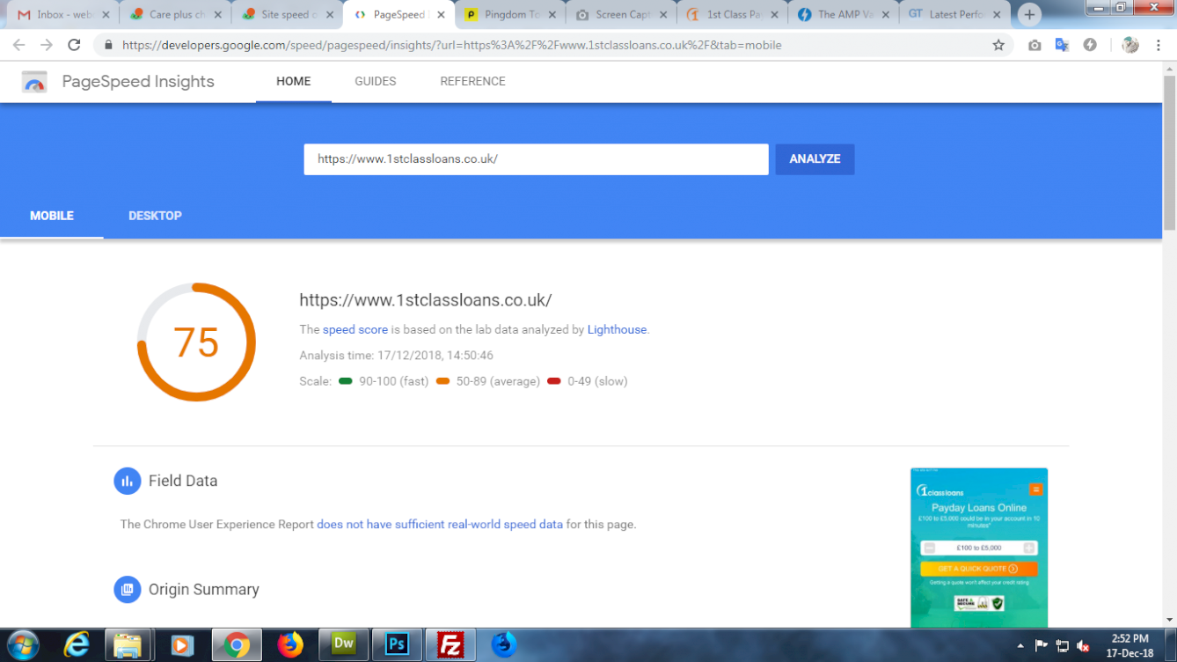Click the PageSpeed Insights title text
The image size is (1177, 662).
138,81
